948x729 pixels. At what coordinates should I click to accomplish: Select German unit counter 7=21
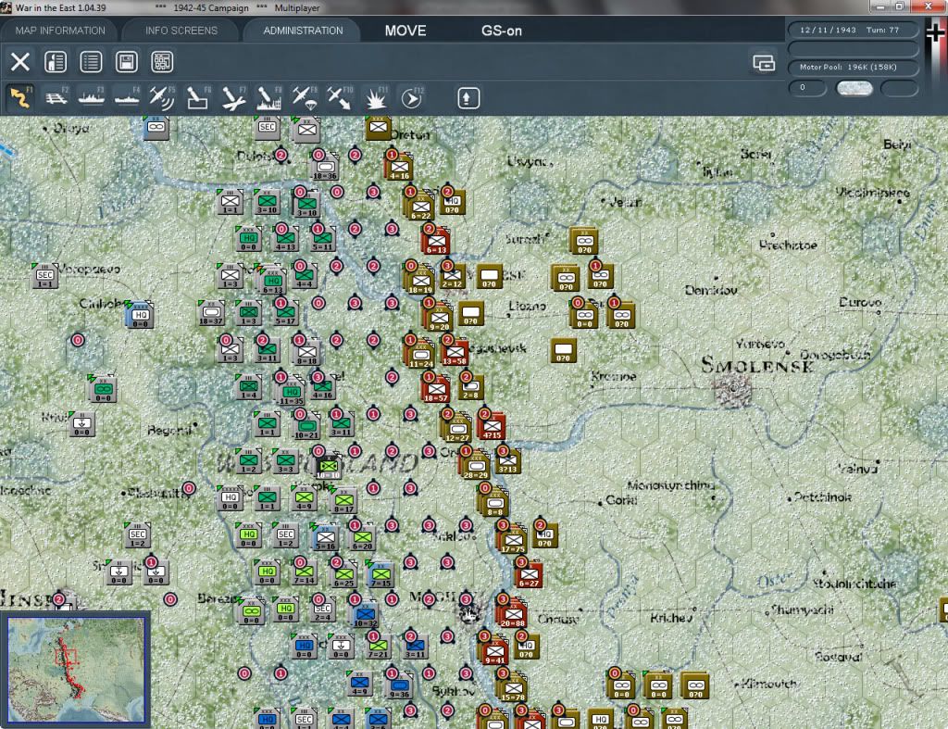click(x=378, y=646)
